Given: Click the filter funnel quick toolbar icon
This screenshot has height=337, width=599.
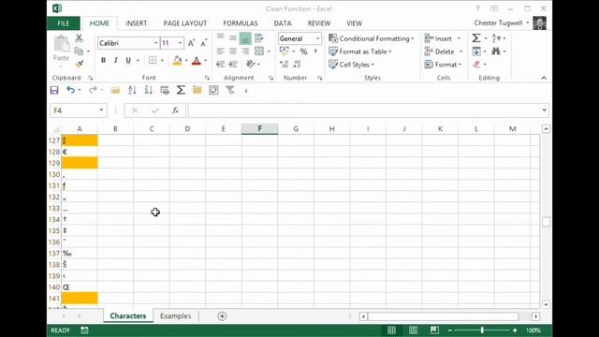Looking at the screenshot, I should click(230, 90).
